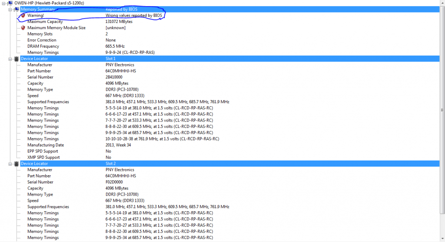Viewport: 445px width, 242px height.
Task: Select the DRAM Frequency row
Action: [x=43, y=46]
